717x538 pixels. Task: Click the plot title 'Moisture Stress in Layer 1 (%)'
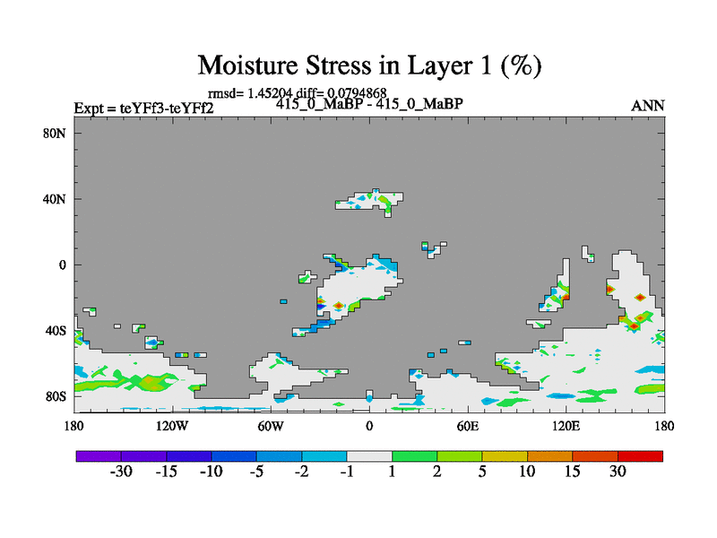(370, 65)
